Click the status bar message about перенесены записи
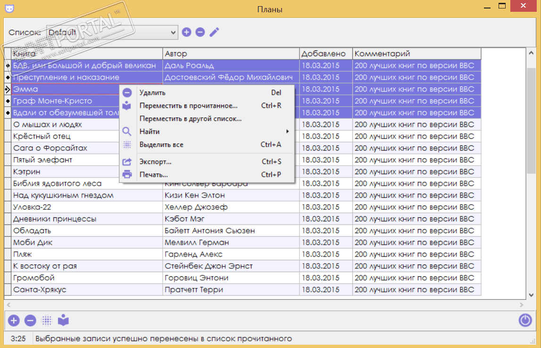 coord(164,339)
